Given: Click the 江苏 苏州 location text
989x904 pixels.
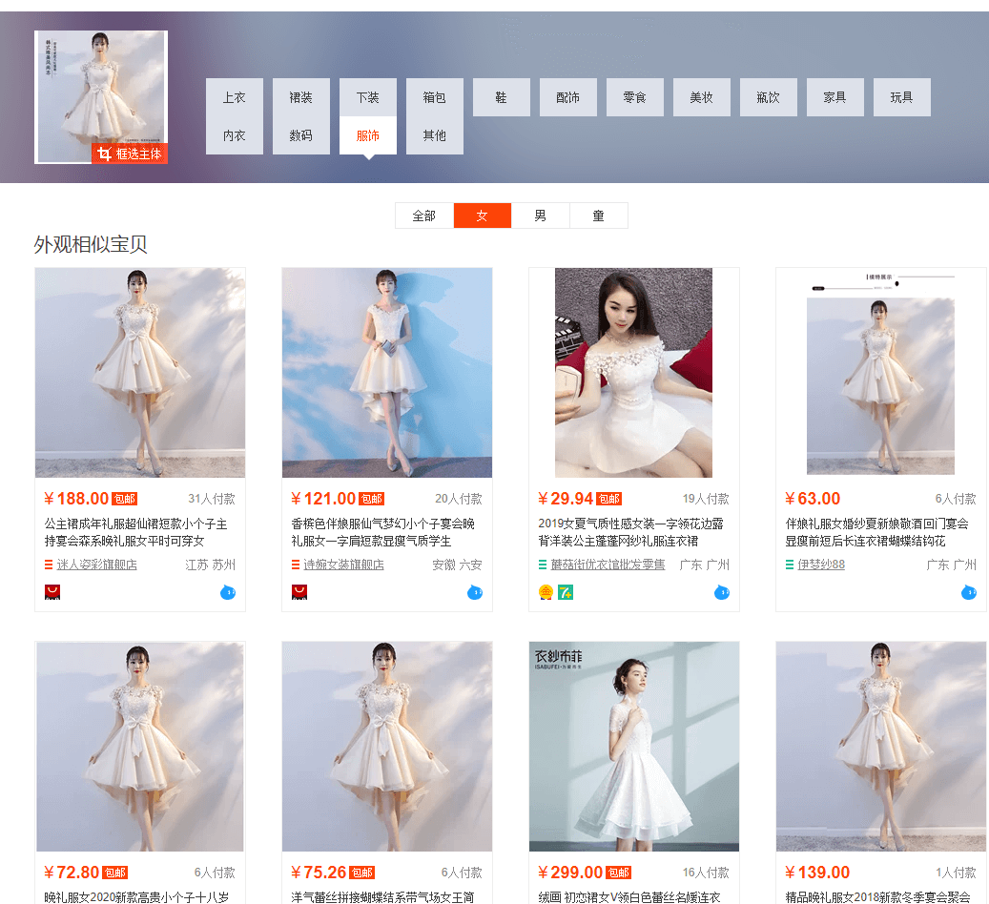Looking at the screenshot, I should point(210,565).
